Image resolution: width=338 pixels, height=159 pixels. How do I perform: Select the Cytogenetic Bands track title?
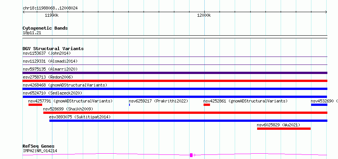pos(45,28)
